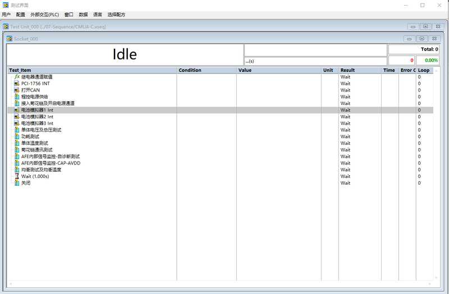The height and width of the screenshot is (294, 449).
Task: Click the Wait result of 打开CAN row
Action: 345,90
